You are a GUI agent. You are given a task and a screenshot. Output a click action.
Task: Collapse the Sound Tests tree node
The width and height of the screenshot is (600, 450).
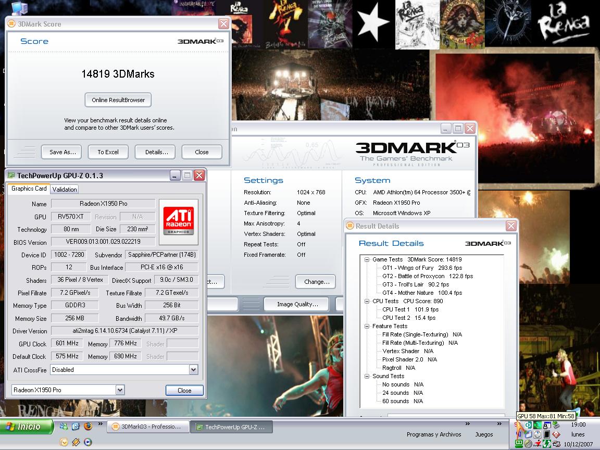coord(367,376)
